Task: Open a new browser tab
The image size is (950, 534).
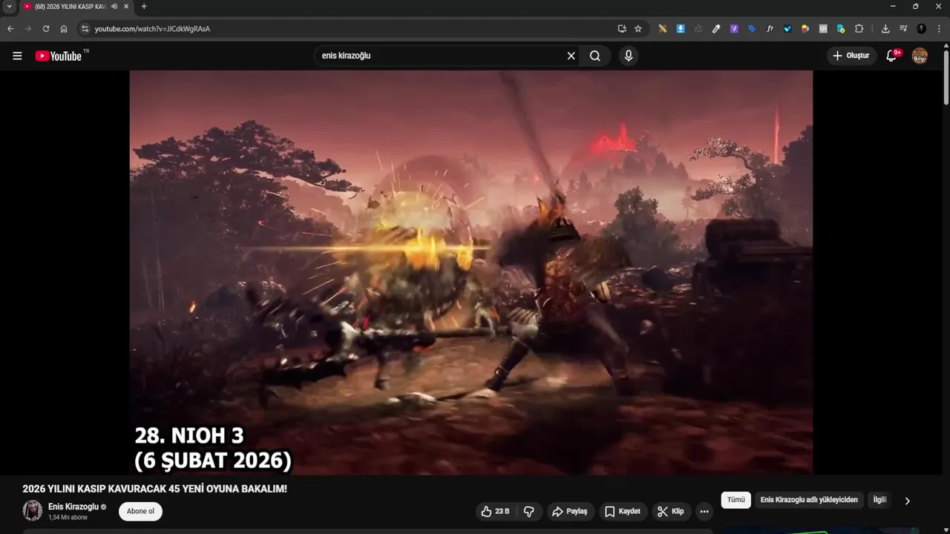Action: point(144,7)
